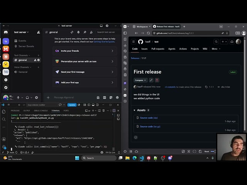
Task: Add a server in Discord sidebar
Action: tap(6, 80)
